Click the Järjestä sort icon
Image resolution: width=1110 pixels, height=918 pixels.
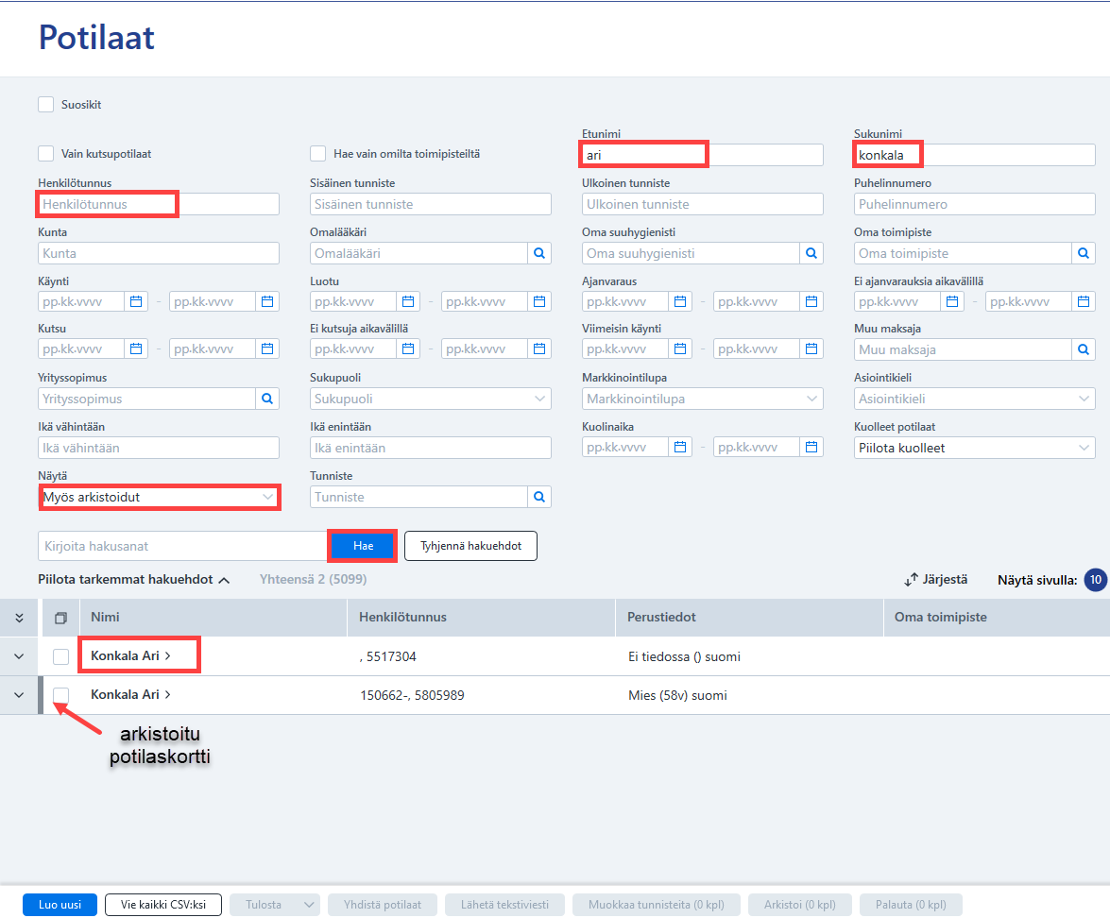pyautogui.click(x=911, y=580)
